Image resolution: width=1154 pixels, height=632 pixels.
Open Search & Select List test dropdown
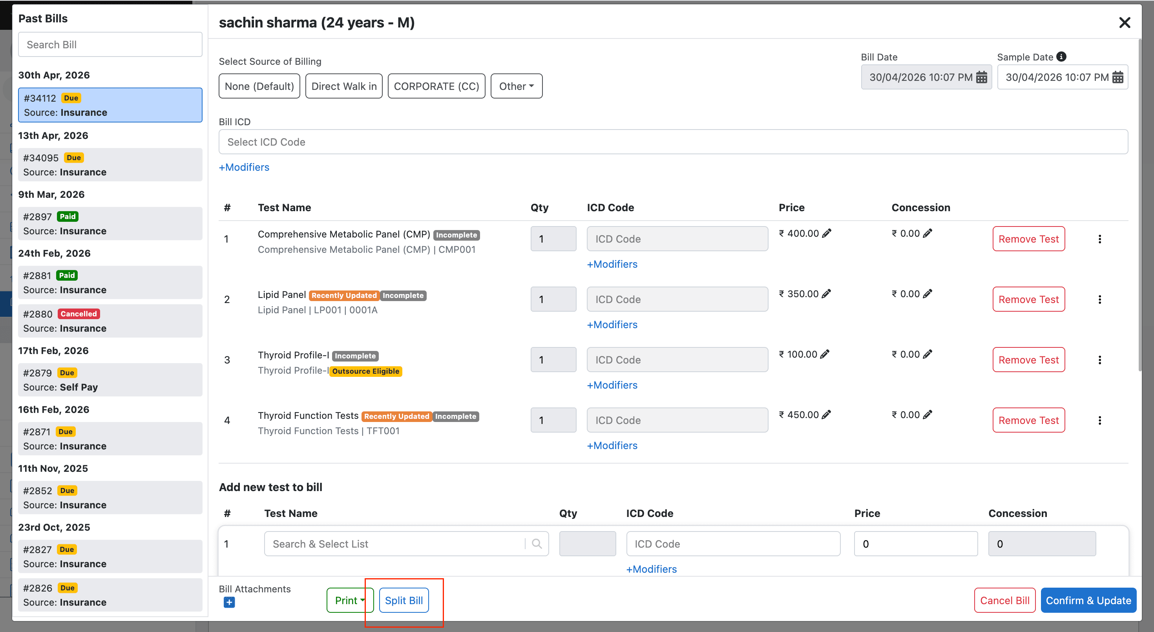point(406,544)
